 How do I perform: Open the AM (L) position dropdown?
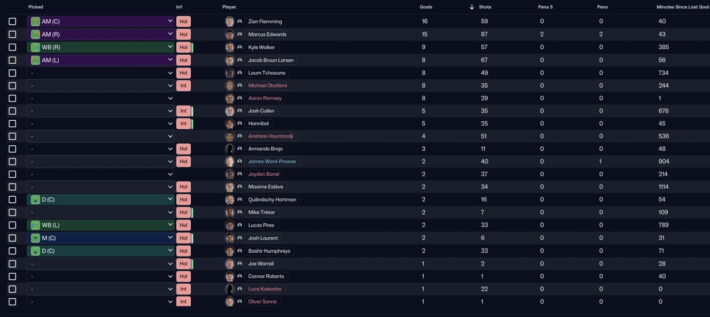coord(101,60)
